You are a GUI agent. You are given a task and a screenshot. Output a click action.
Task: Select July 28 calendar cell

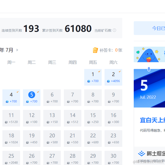[x=72, y=158]
